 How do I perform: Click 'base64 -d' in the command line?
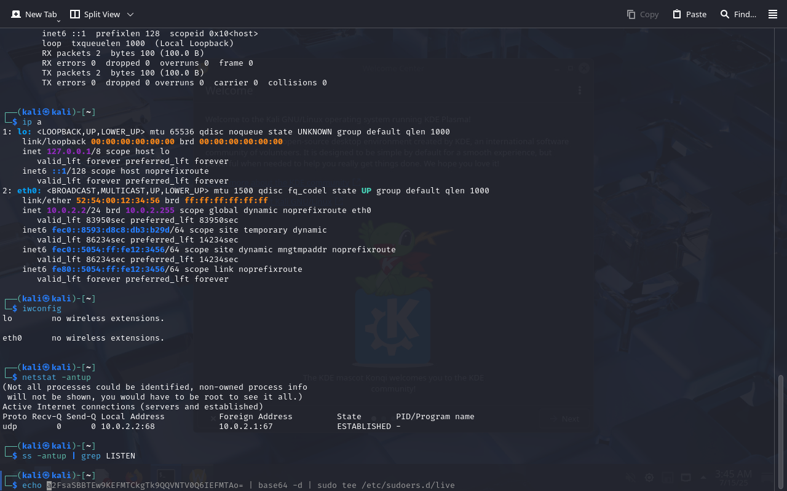(x=280, y=485)
